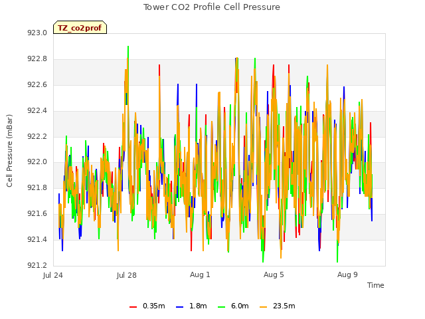Image resolution: width=425 pixels, height=319 pixels.
Task: Click the 921.8 y-axis tick value
Action: point(37,187)
